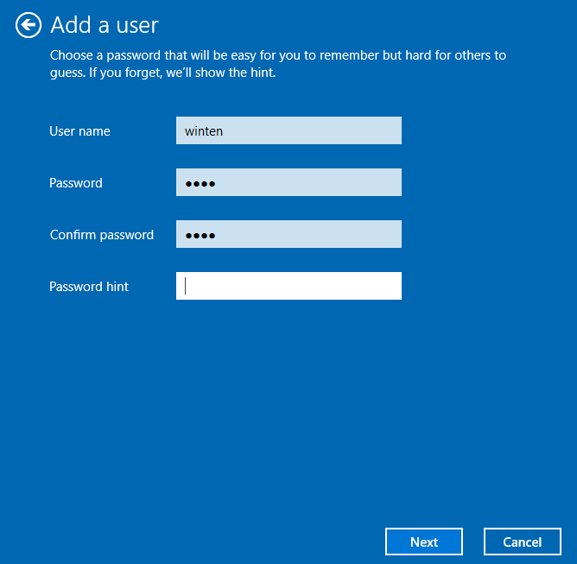
Task: Click the 'User name' label
Action: (79, 131)
